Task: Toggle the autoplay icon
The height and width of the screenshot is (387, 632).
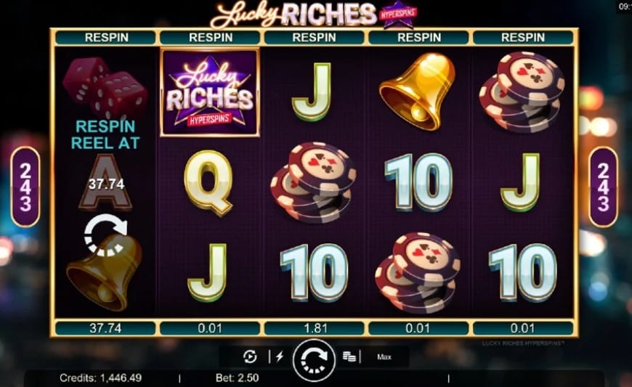Action: pyautogui.click(x=250, y=357)
